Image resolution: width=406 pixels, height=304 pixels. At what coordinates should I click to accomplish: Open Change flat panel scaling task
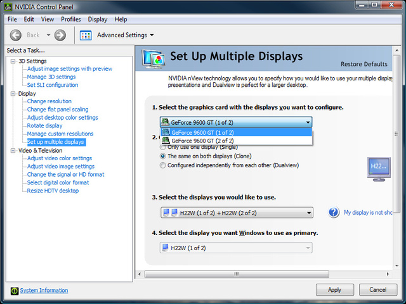[x=58, y=110]
